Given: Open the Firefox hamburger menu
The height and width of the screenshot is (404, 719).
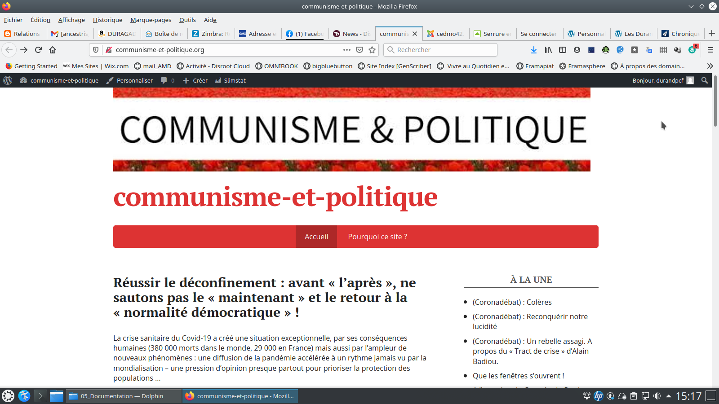Looking at the screenshot, I should tap(710, 50).
